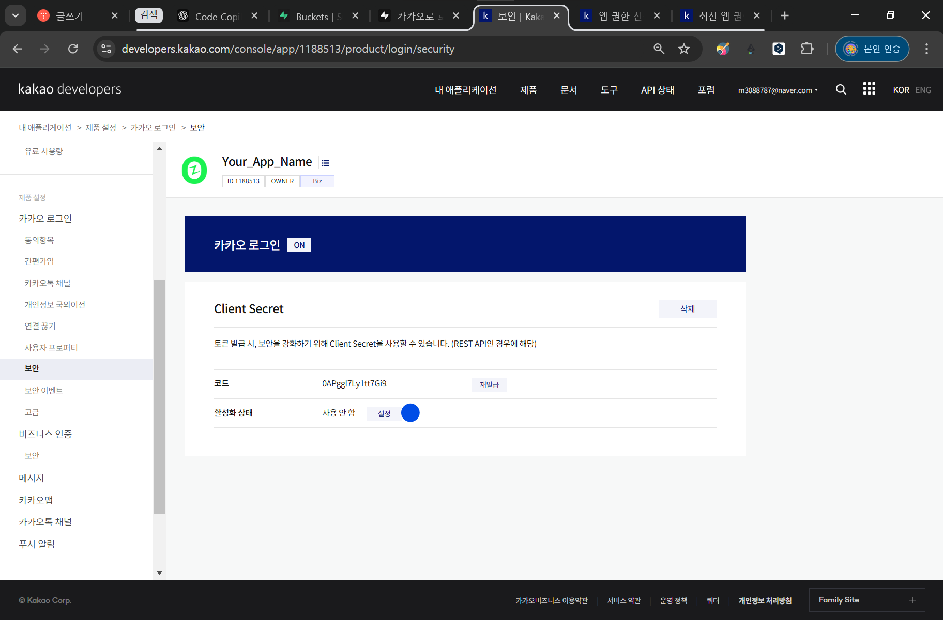
Task: Open the Extensions puzzle icon
Action: (807, 49)
